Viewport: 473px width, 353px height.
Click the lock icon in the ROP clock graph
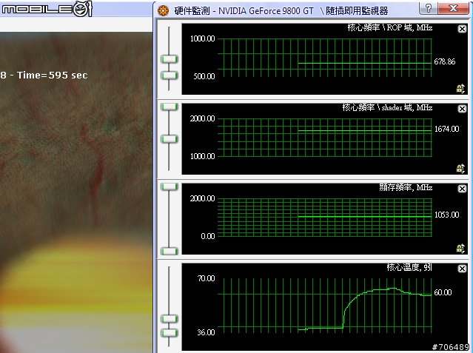(460, 88)
